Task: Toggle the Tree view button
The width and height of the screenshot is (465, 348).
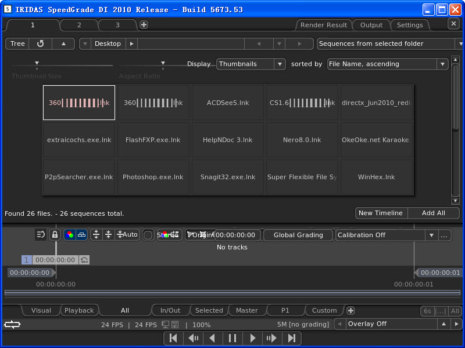Action: [x=17, y=43]
